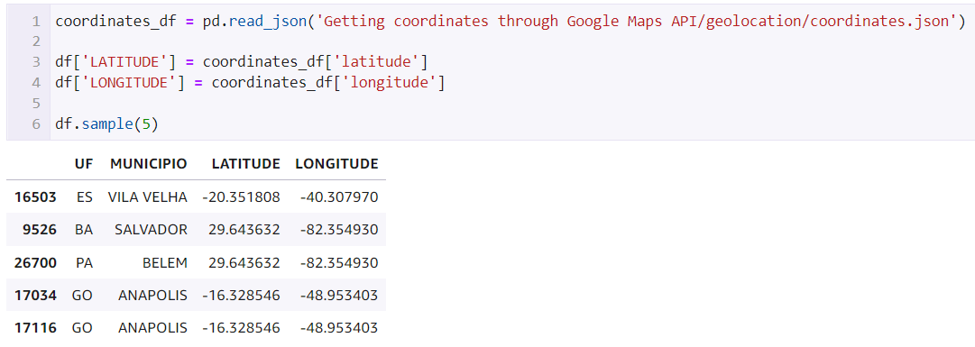Viewport: 975px width, 347px height.
Task: Place cursor in the df.sample(5) line
Action: (x=107, y=123)
